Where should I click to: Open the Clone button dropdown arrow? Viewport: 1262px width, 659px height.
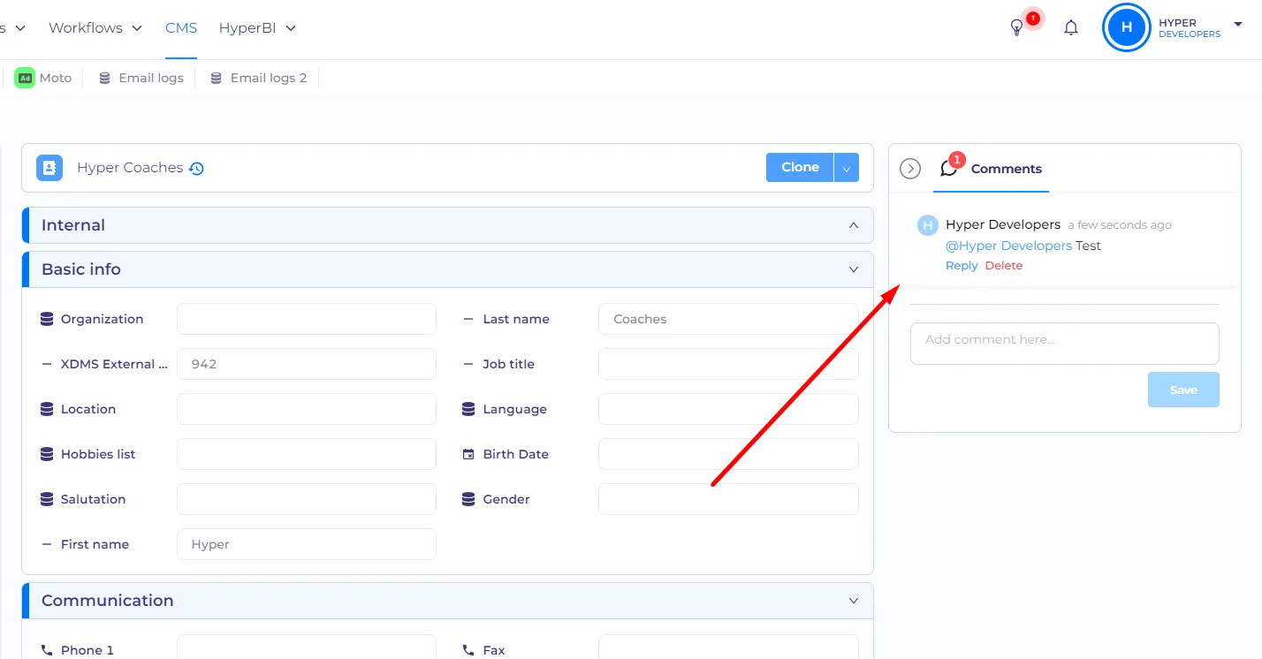pyautogui.click(x=847, y=168)
